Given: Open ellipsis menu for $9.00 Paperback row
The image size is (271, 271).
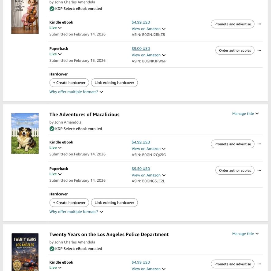Looking at the screenshot, I should coord(259,50).
